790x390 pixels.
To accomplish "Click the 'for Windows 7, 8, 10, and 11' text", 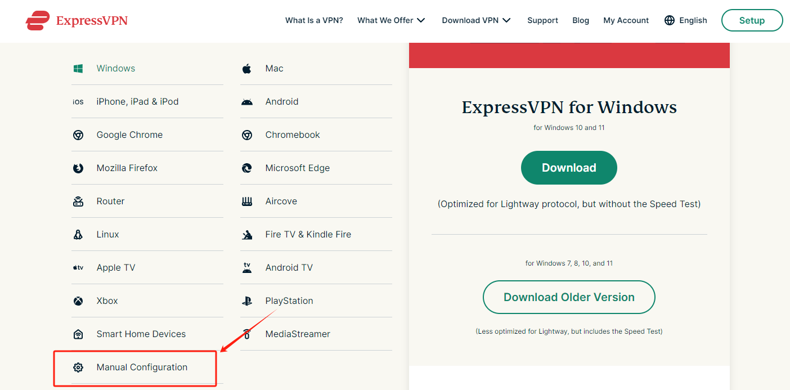I will coord(569,263).
